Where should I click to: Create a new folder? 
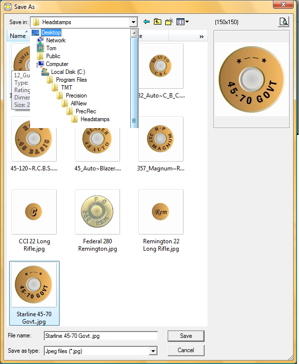pyautogui.click(x=169, y=22)
